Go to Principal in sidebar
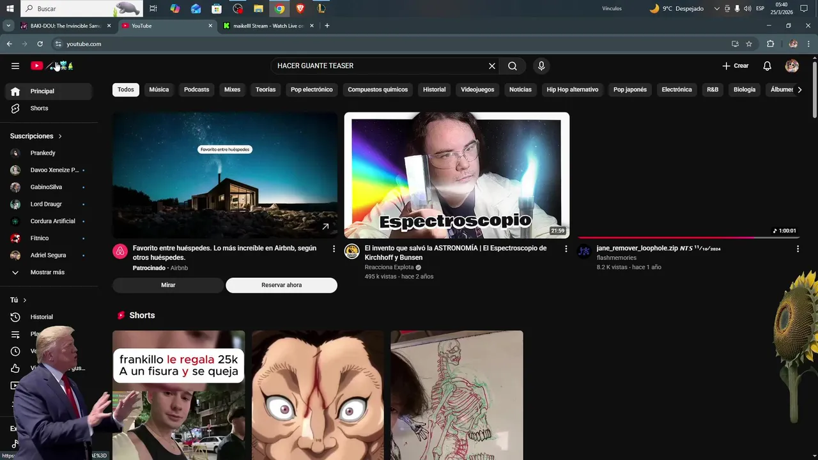 pos(49,91)
